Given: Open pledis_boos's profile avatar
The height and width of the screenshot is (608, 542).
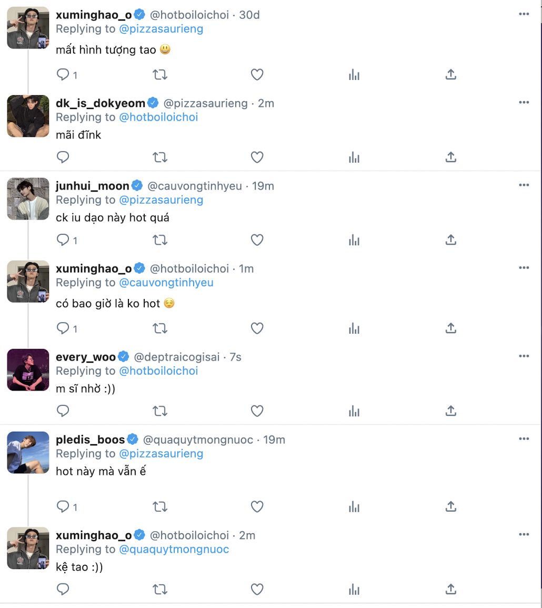Looking at the screenshot, I should point(28,453).
